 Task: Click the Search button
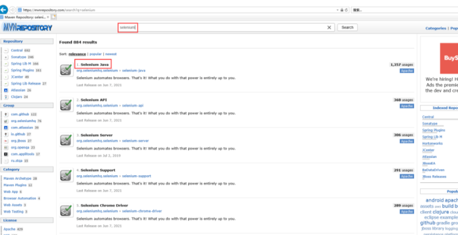347,28
